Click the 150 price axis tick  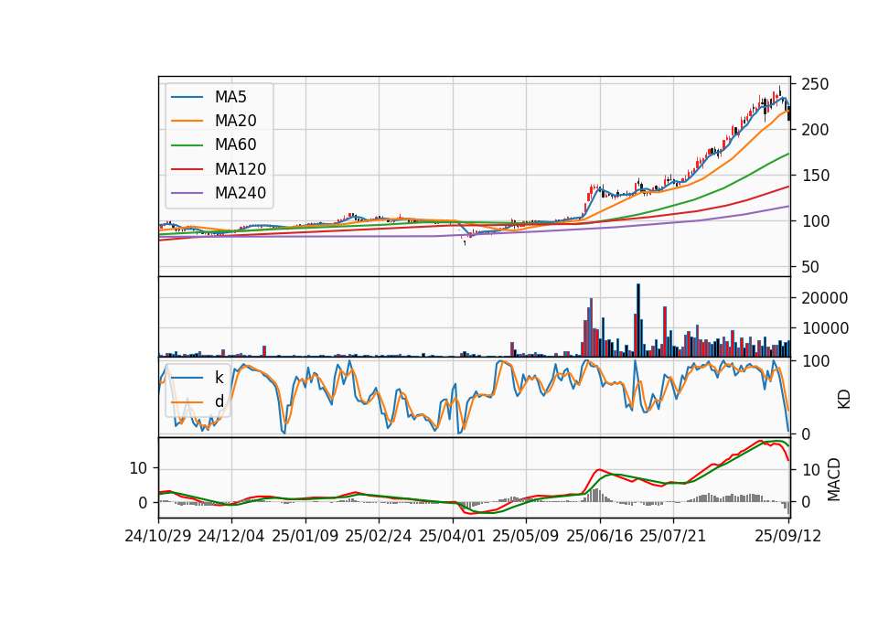tap(815, 176)
